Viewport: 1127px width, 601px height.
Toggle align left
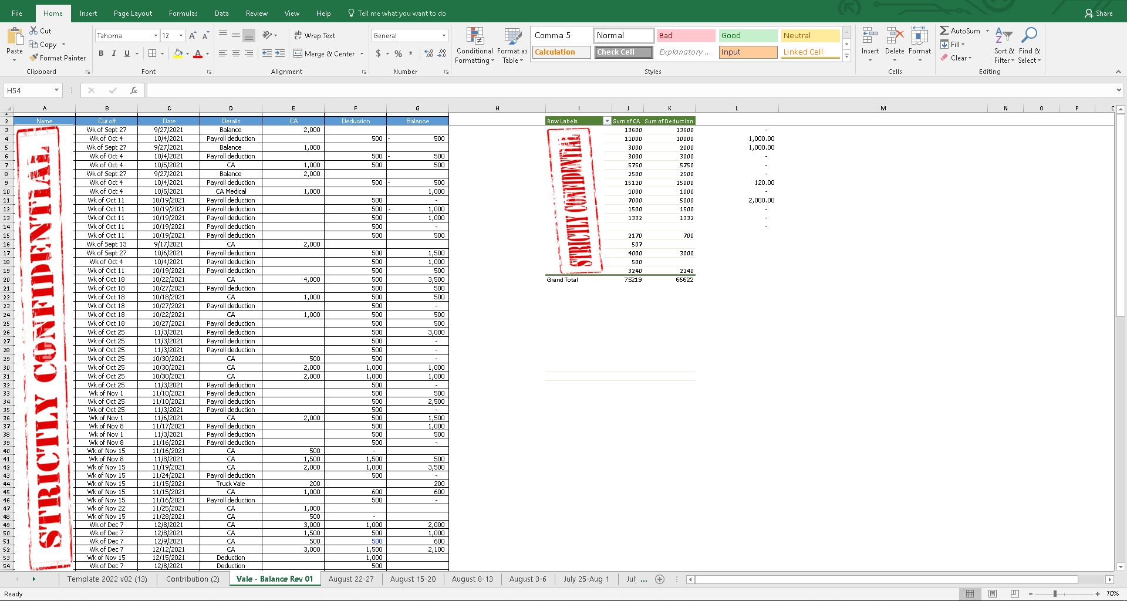[223, 53]
